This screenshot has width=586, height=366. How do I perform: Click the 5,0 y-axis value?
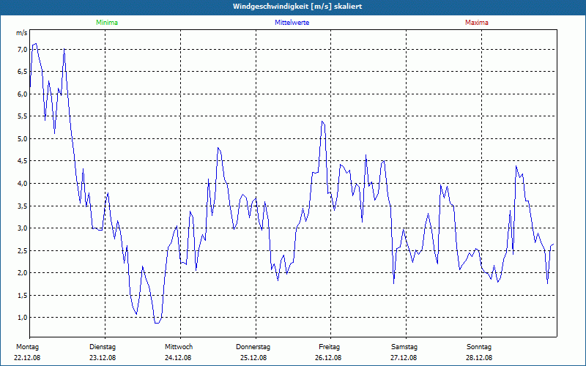click(23, 139)
